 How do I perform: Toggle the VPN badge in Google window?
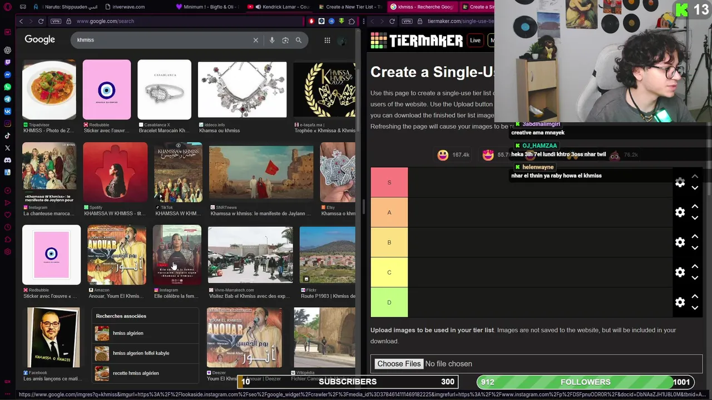click(x=56, y=21)
